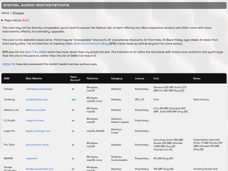Click the formerly Studio One note
Image resolution: width=228 pixels, height=171 pixels.
click(x=206, y=169)
